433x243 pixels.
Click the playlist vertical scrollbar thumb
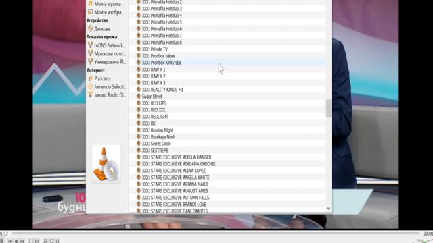328,108
